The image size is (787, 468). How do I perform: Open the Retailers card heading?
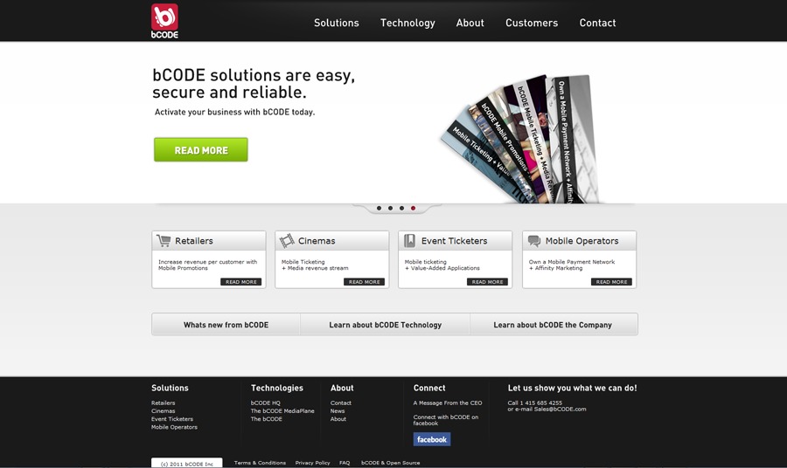coord(194,241)
